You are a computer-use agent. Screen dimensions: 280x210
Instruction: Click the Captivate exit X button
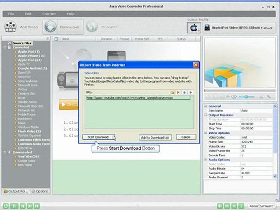tap(234, 206)
